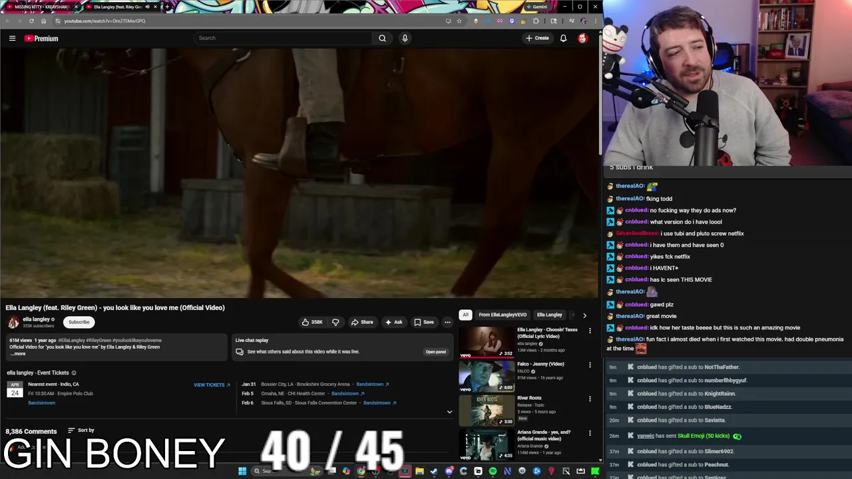Viewport: 852px width, 479px height.
Task: Open Bandsintown link for Omaha show
Action: pyautogui.click(x=347, y=394)
